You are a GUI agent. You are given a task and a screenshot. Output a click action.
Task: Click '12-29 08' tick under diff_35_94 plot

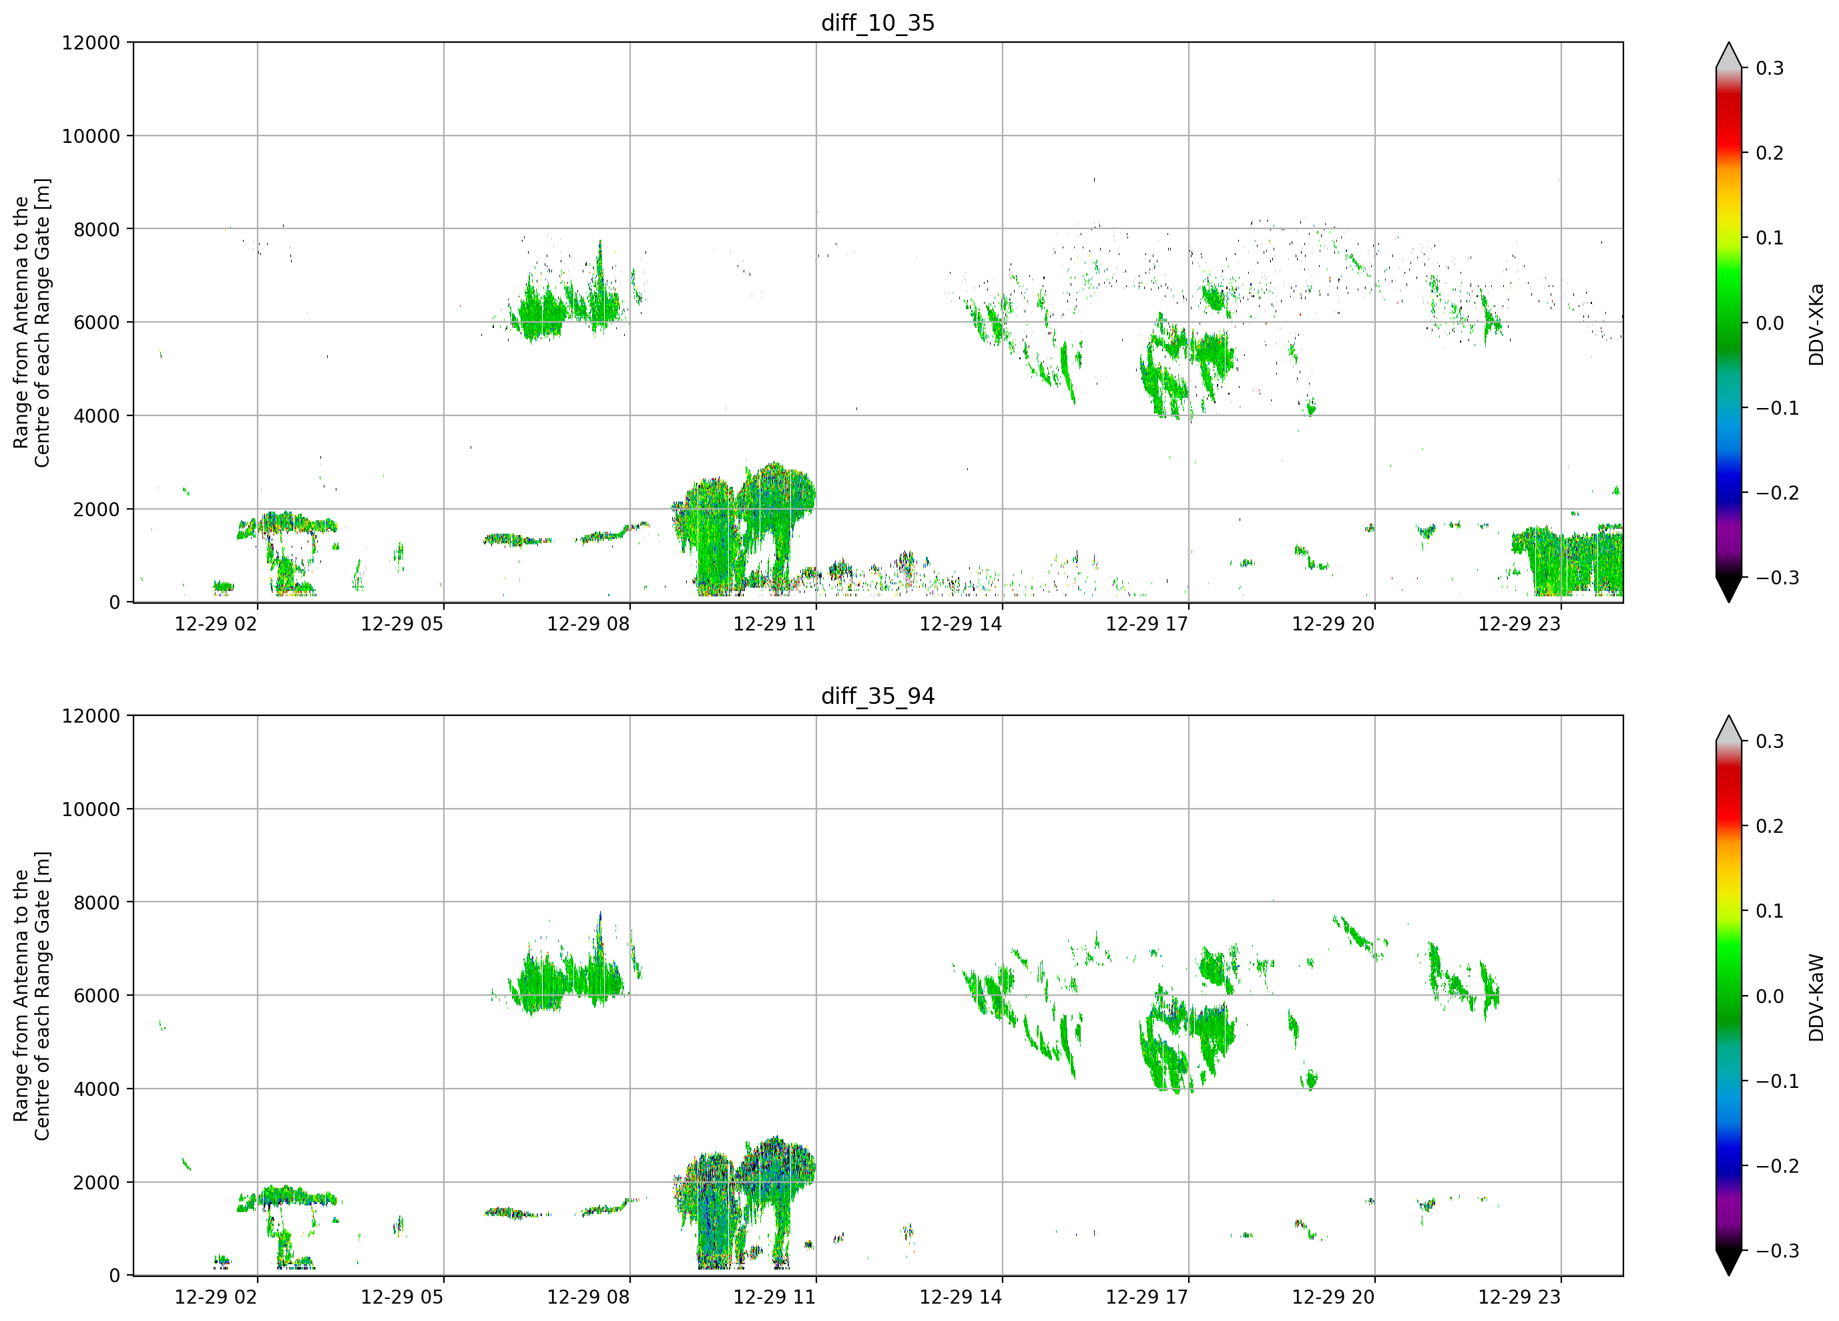coord(589,1298)
